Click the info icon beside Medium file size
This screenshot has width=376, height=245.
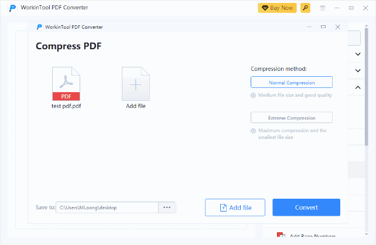click(253, 96)
